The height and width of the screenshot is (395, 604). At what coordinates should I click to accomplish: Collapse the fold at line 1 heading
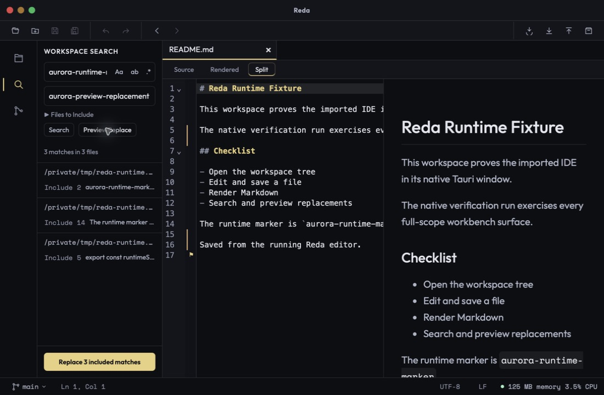click(x=179, y=90)
